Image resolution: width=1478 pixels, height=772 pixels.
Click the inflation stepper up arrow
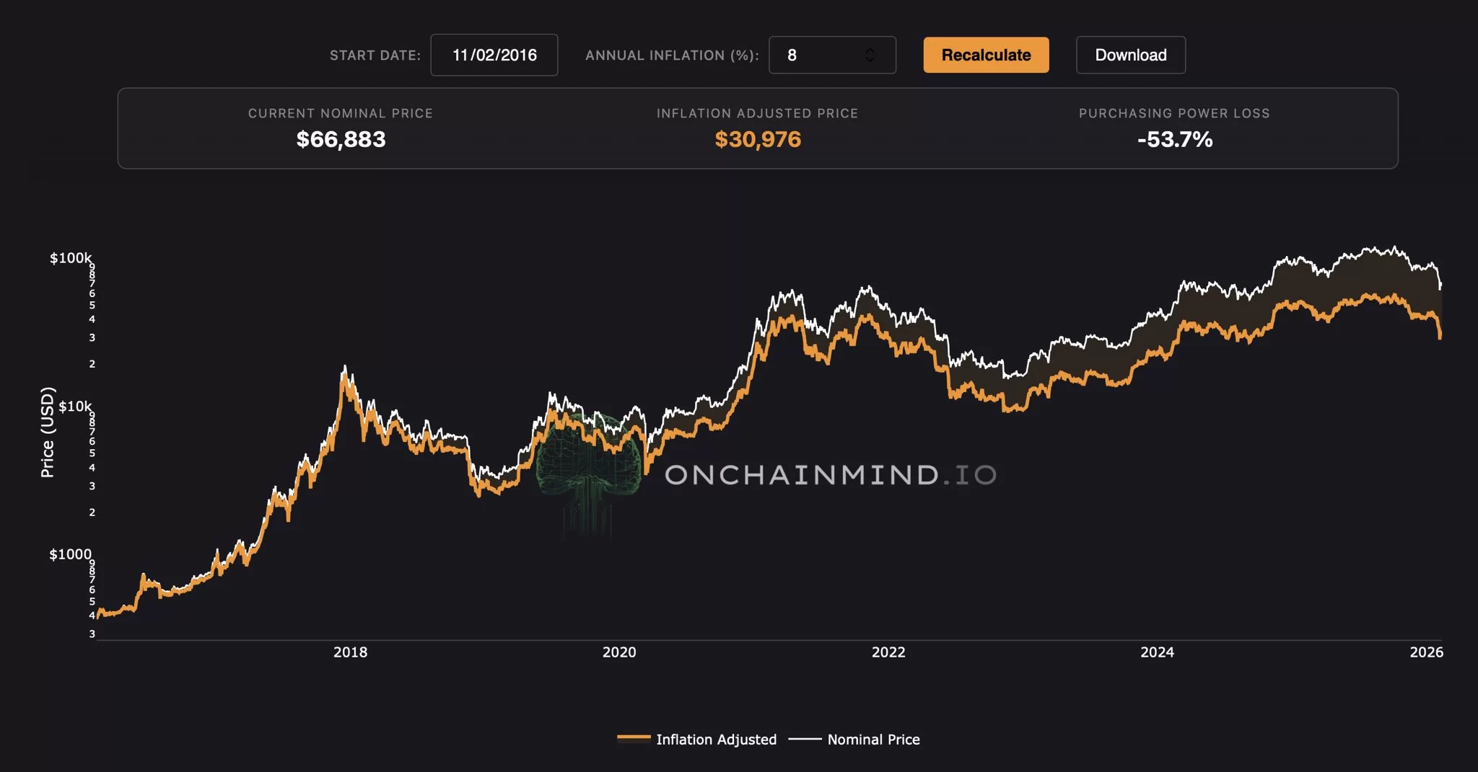(x=870, y=49)
